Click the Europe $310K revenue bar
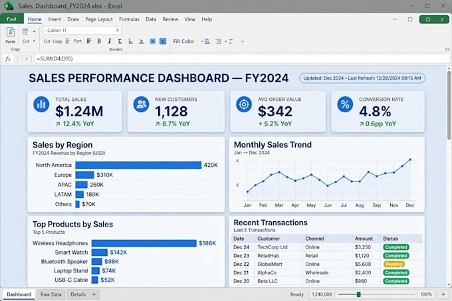The width and height of the screenshot is (452, 301). click(85, 175)
